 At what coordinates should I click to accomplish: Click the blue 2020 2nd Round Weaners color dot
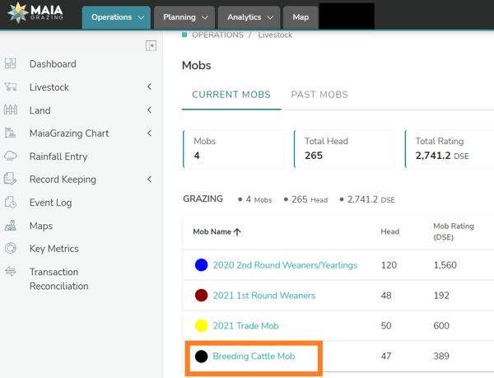[x=201, y=265]
